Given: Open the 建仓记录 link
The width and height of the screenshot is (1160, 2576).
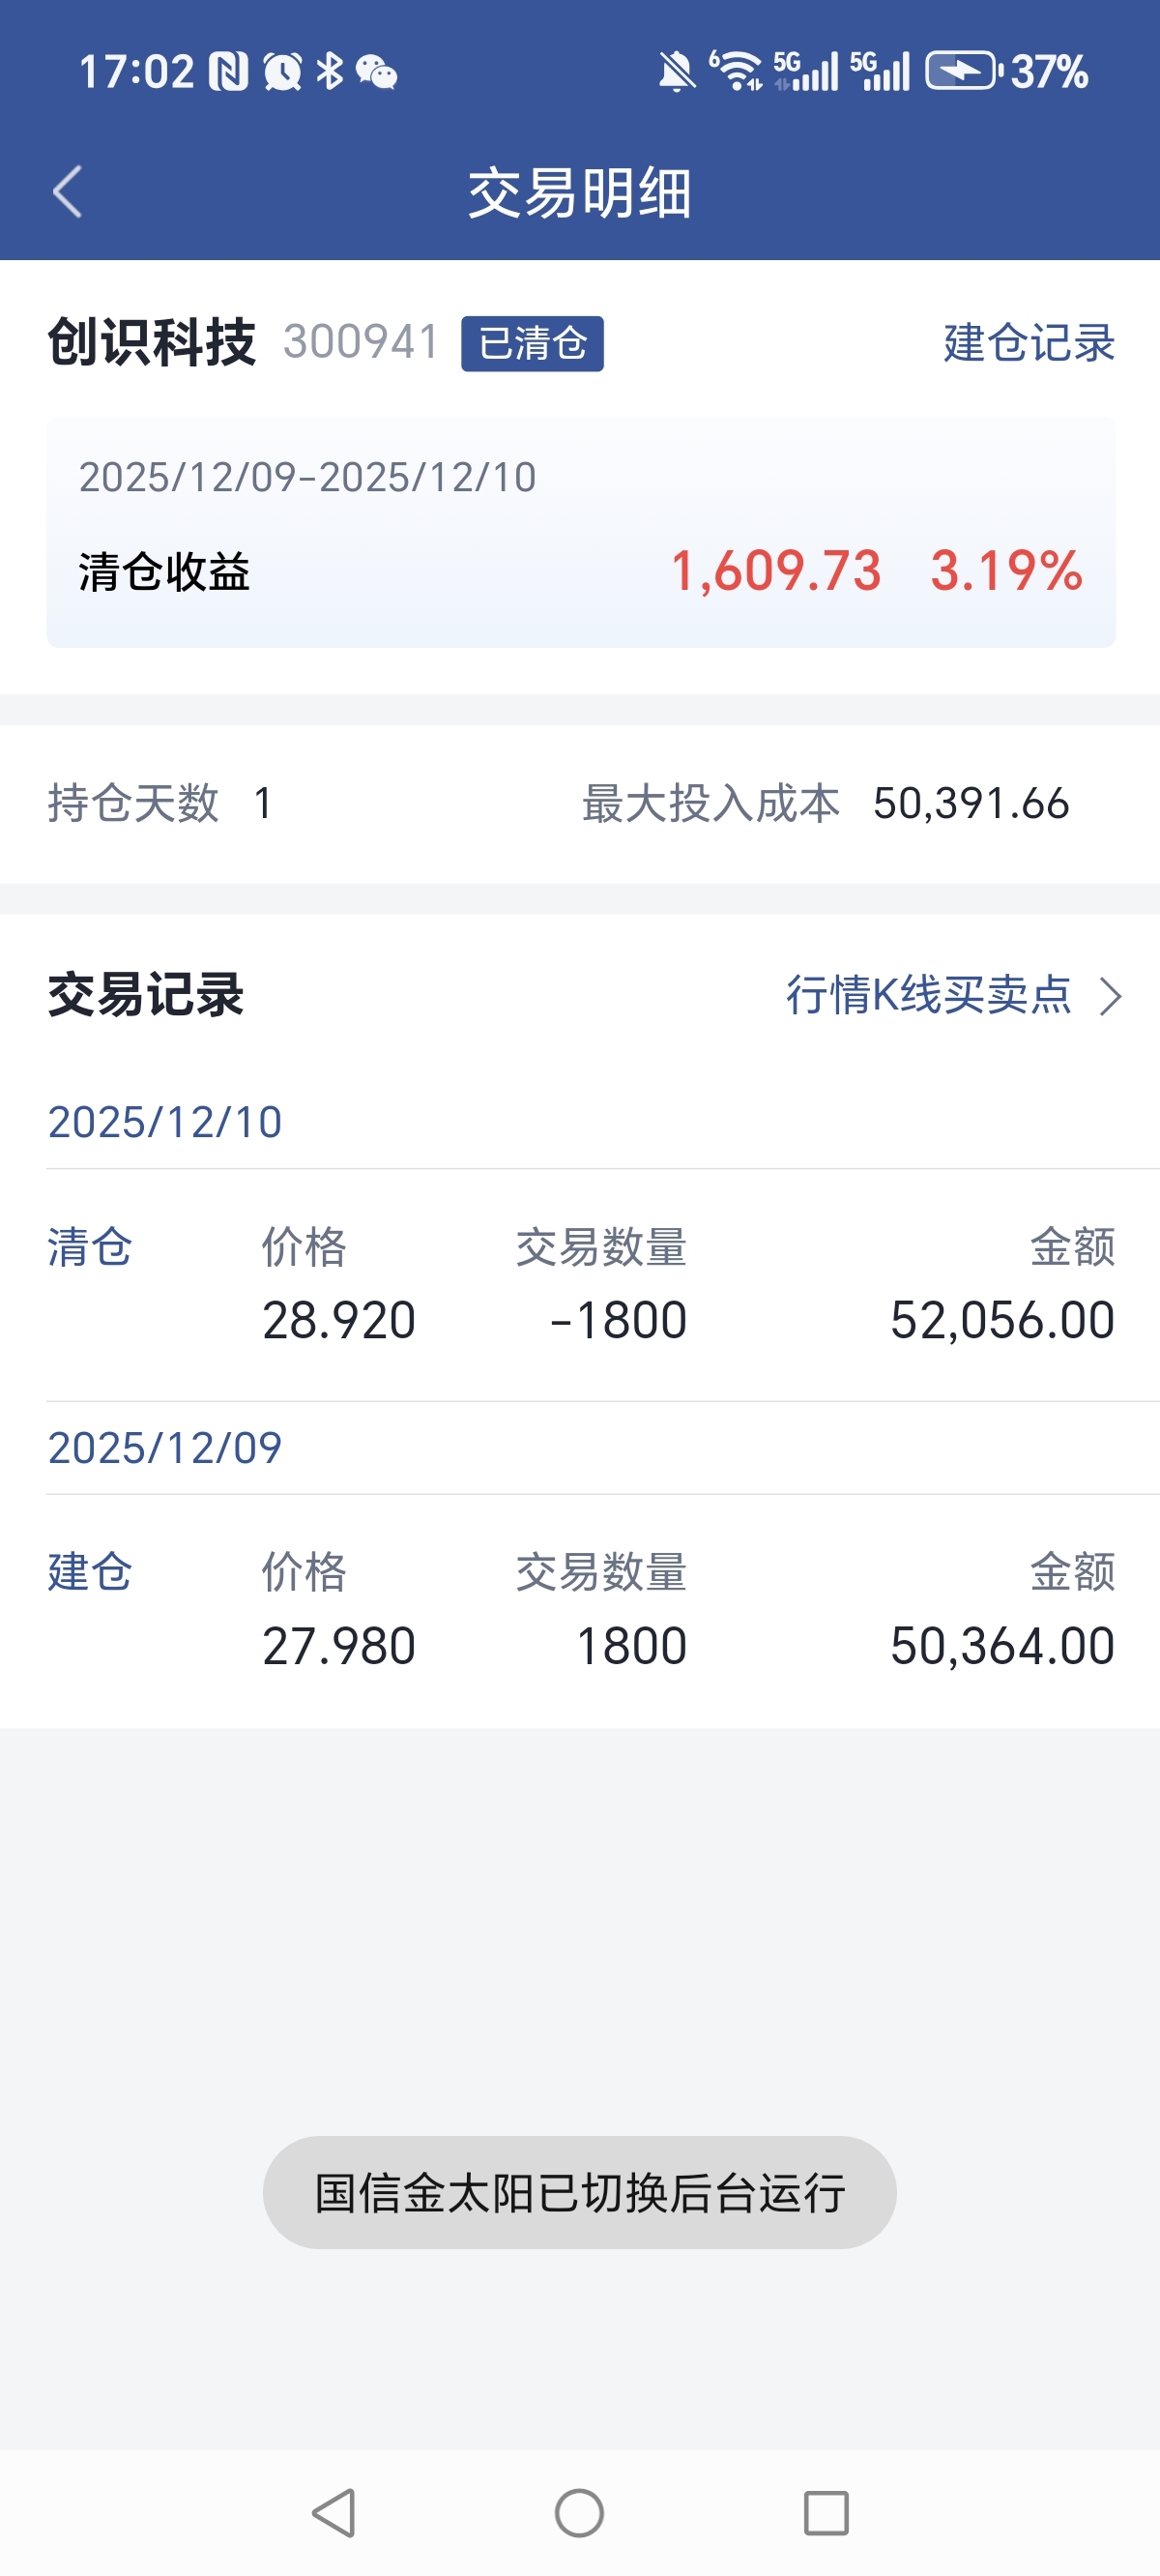Looking at the screenshot, I should pos(1028,343).
